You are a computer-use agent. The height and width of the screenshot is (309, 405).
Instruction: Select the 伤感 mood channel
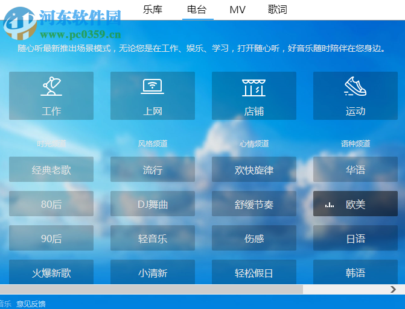pos(254,238)
